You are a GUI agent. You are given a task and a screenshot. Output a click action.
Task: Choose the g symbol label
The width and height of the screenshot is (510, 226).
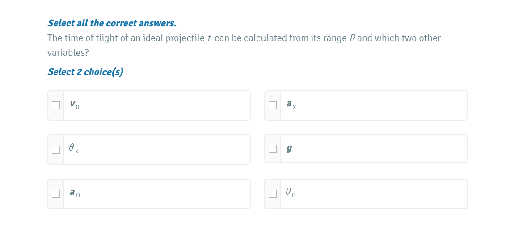(x=290, y=149)
